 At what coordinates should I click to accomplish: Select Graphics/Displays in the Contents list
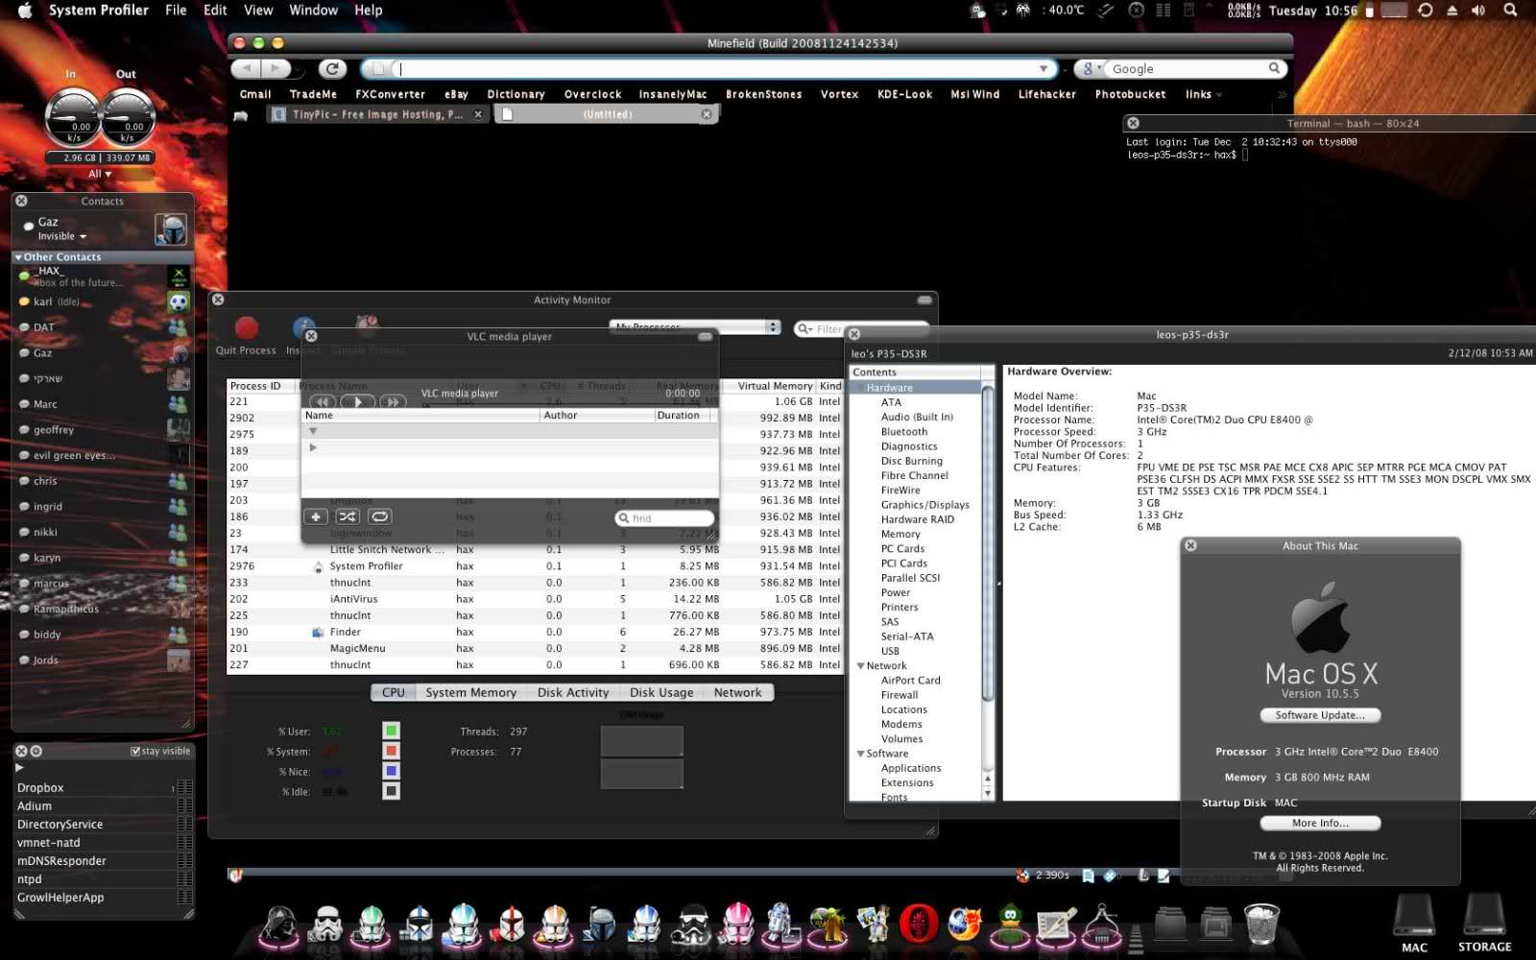click(924, 505)
